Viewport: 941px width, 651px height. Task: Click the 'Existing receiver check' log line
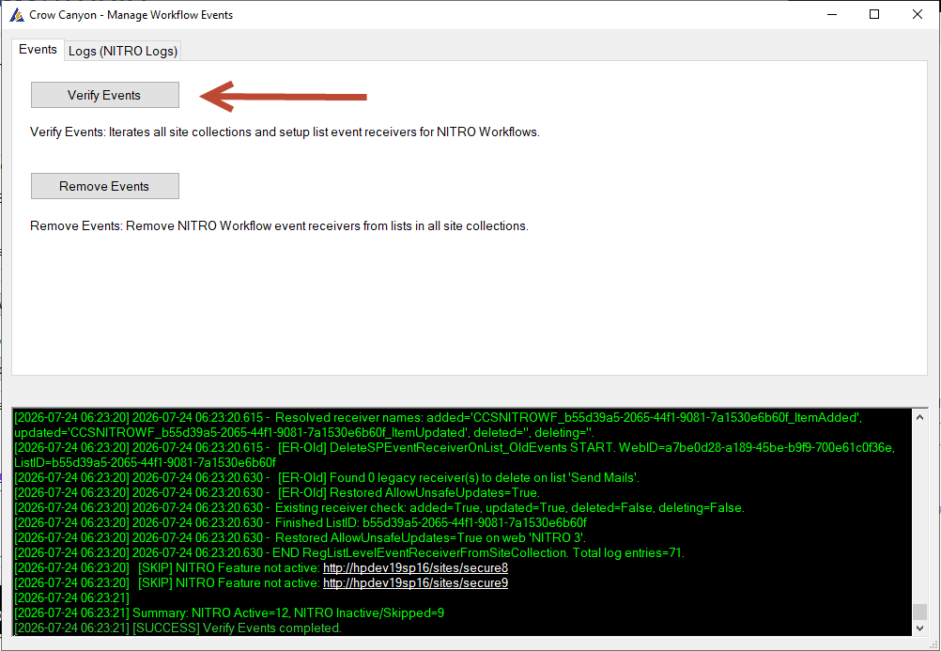coord(379,507)
